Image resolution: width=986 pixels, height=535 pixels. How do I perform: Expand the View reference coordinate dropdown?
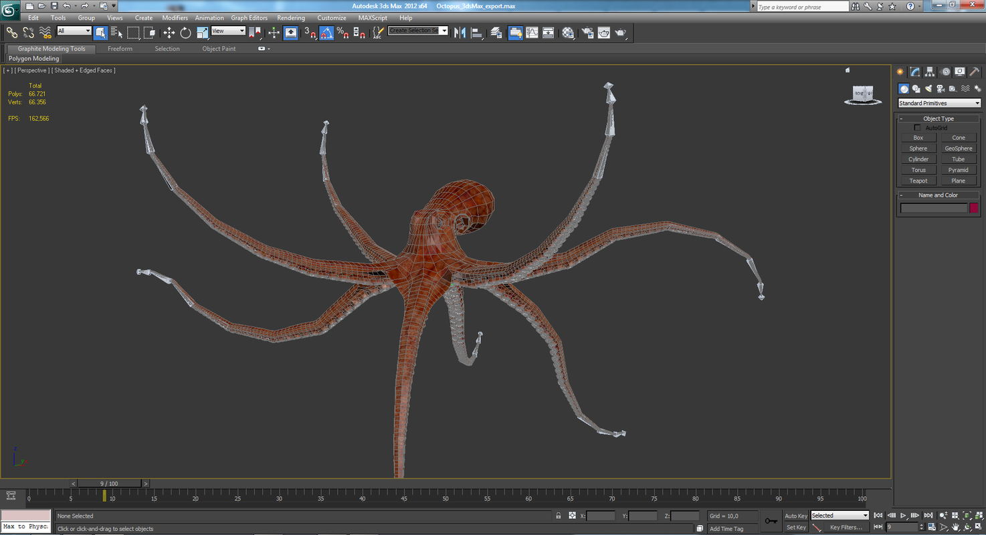tap(228, 31)
